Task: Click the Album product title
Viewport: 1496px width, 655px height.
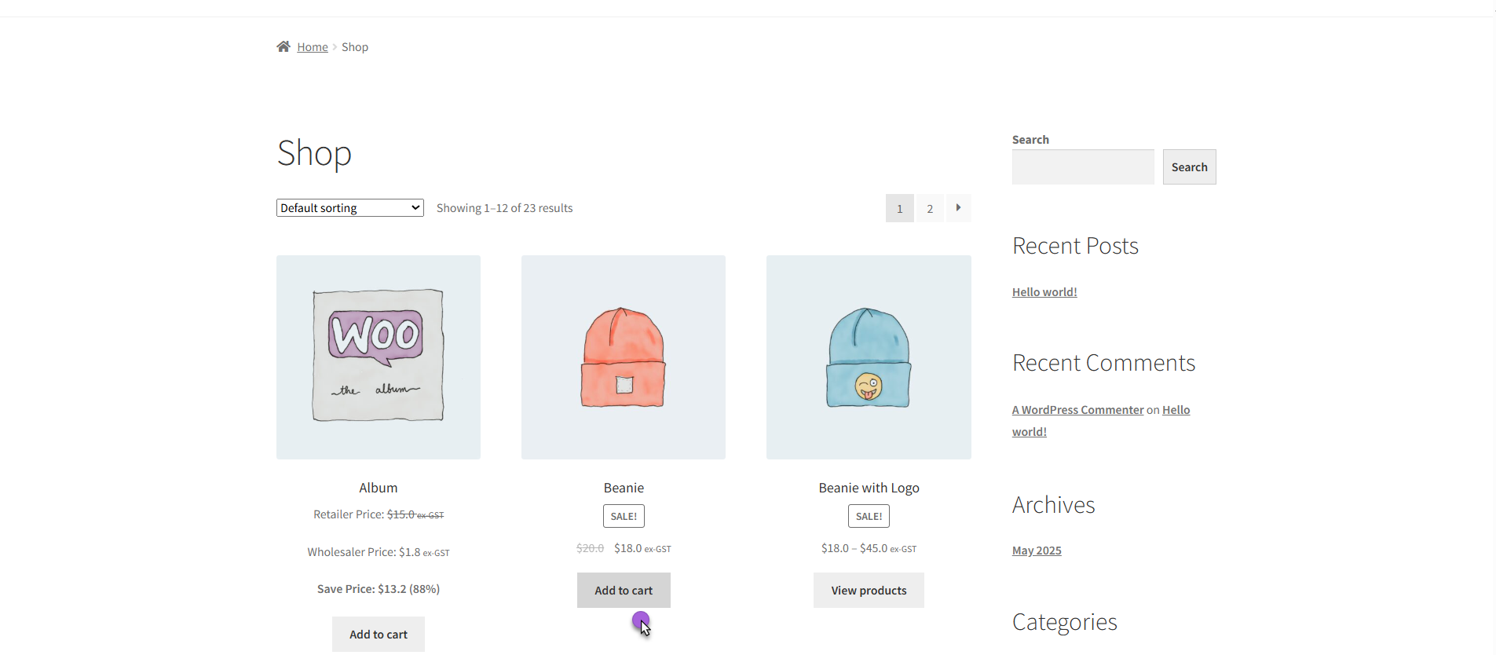Action: 379,488
